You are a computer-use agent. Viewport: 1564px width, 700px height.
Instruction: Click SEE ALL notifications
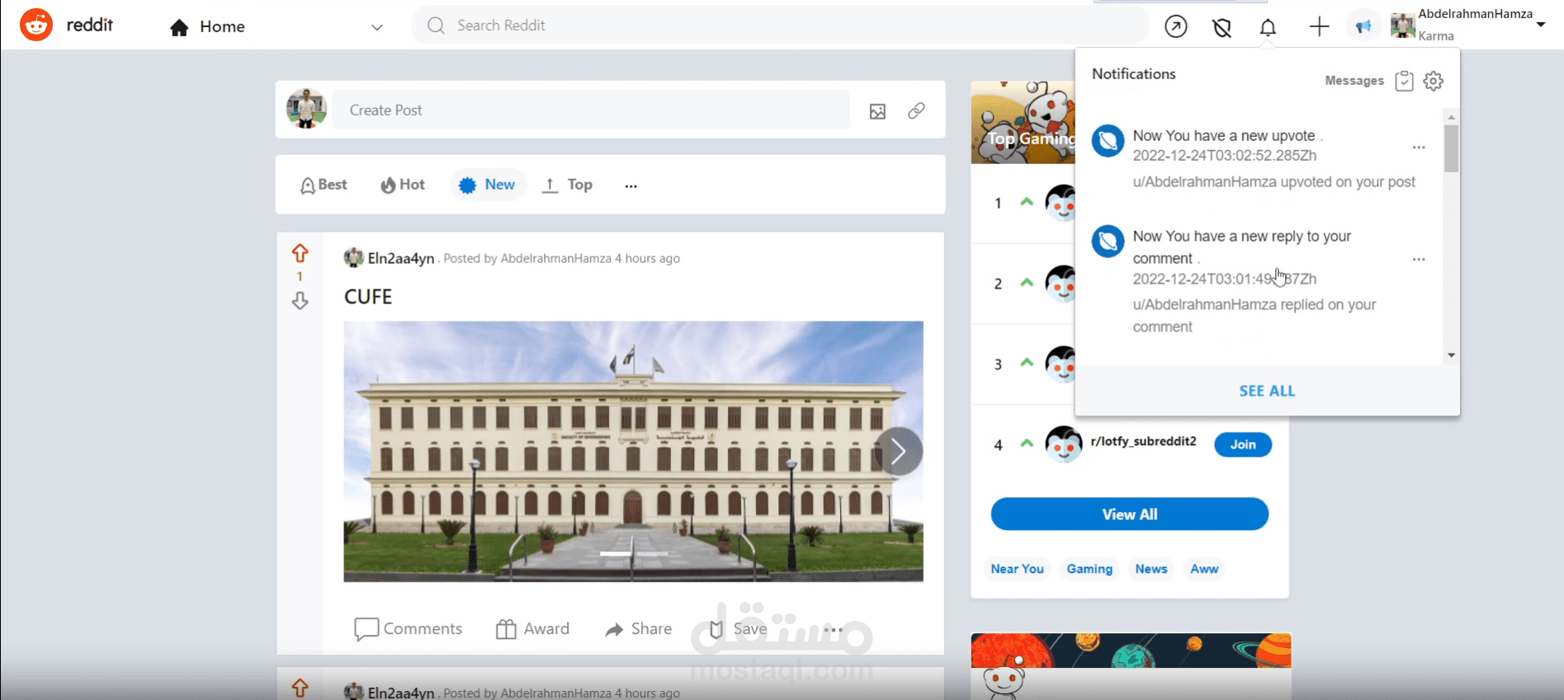click(x=1267, y=391)
